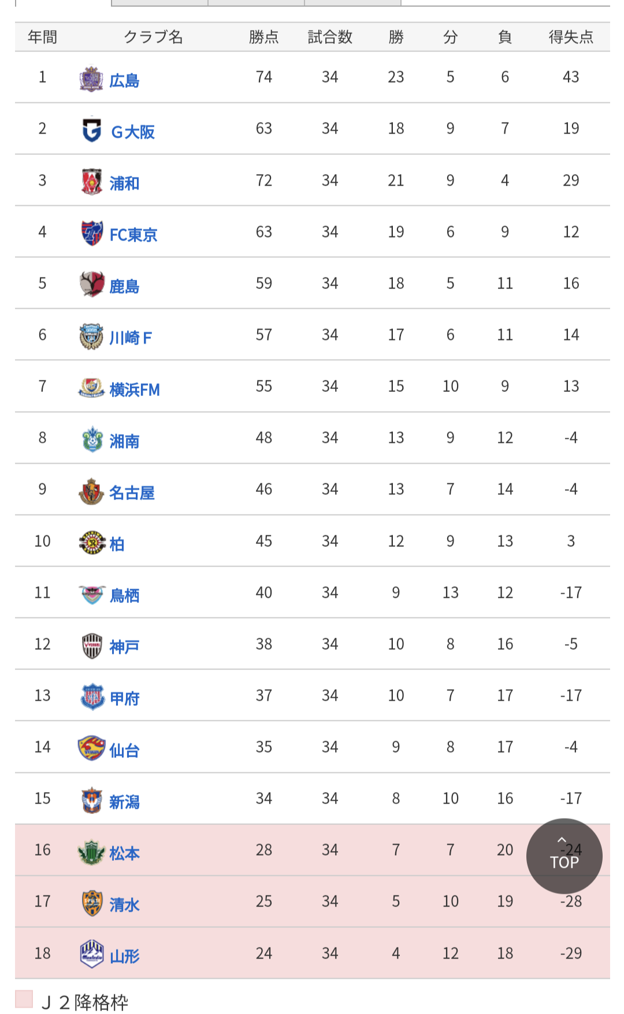Viewport: 624px width, 1014px height.
Task: Open the 鳥栖 team link
Action: (124, 595)
